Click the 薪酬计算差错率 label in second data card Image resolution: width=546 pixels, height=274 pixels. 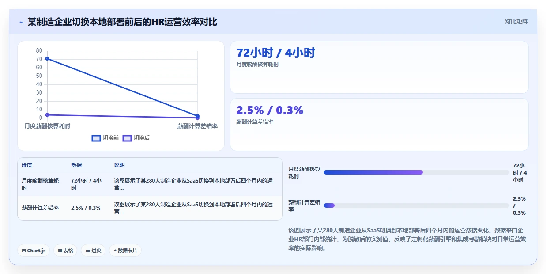point(255,122)
